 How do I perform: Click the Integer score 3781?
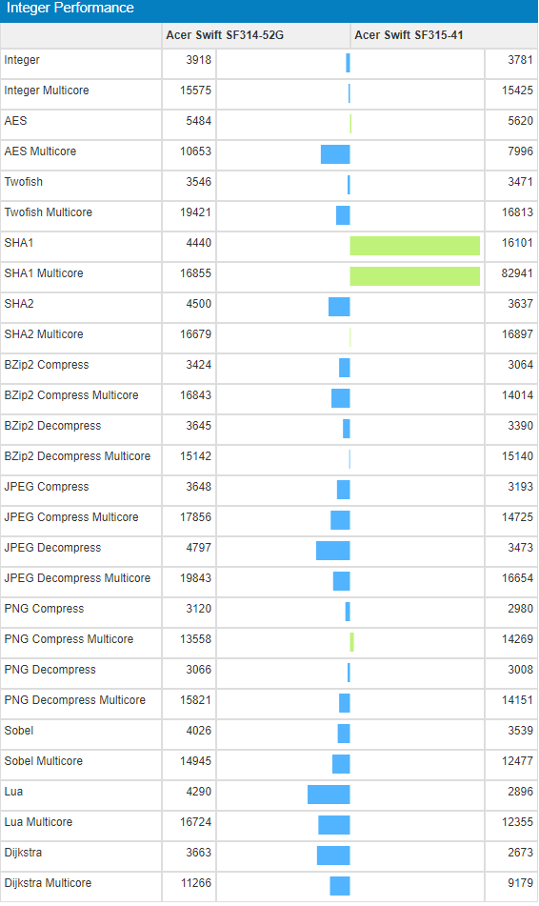[x=521, y=60]
